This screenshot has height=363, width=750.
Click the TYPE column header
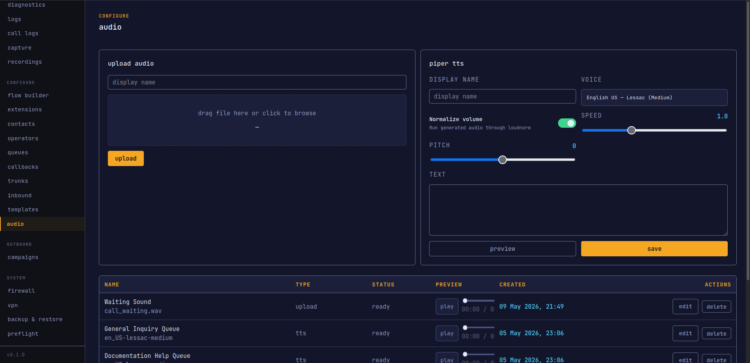coord(303,285)
